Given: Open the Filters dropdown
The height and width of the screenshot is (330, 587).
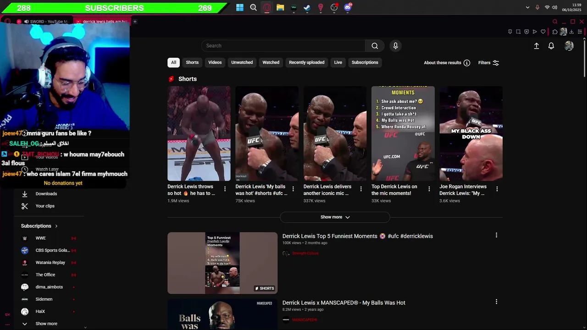Looking at the screenshot, I should click(x=488, y=63).
